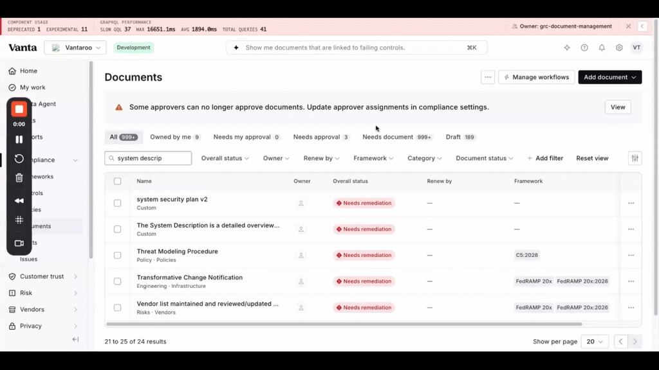Click the Manage workflows button

536,77
